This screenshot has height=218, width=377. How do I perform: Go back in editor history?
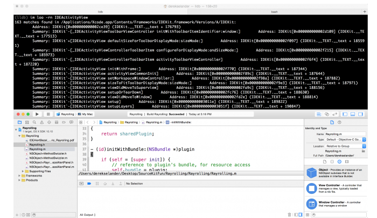pyautogui.click(x=88, y=122)
